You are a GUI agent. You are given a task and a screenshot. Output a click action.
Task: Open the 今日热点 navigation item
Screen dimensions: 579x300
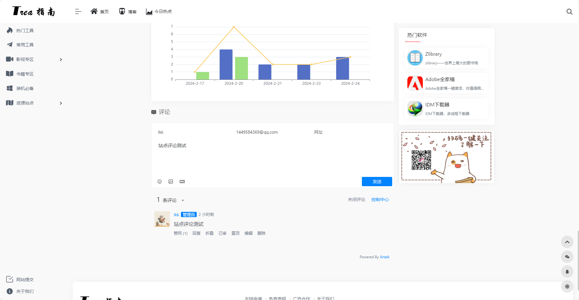[159, 11]
